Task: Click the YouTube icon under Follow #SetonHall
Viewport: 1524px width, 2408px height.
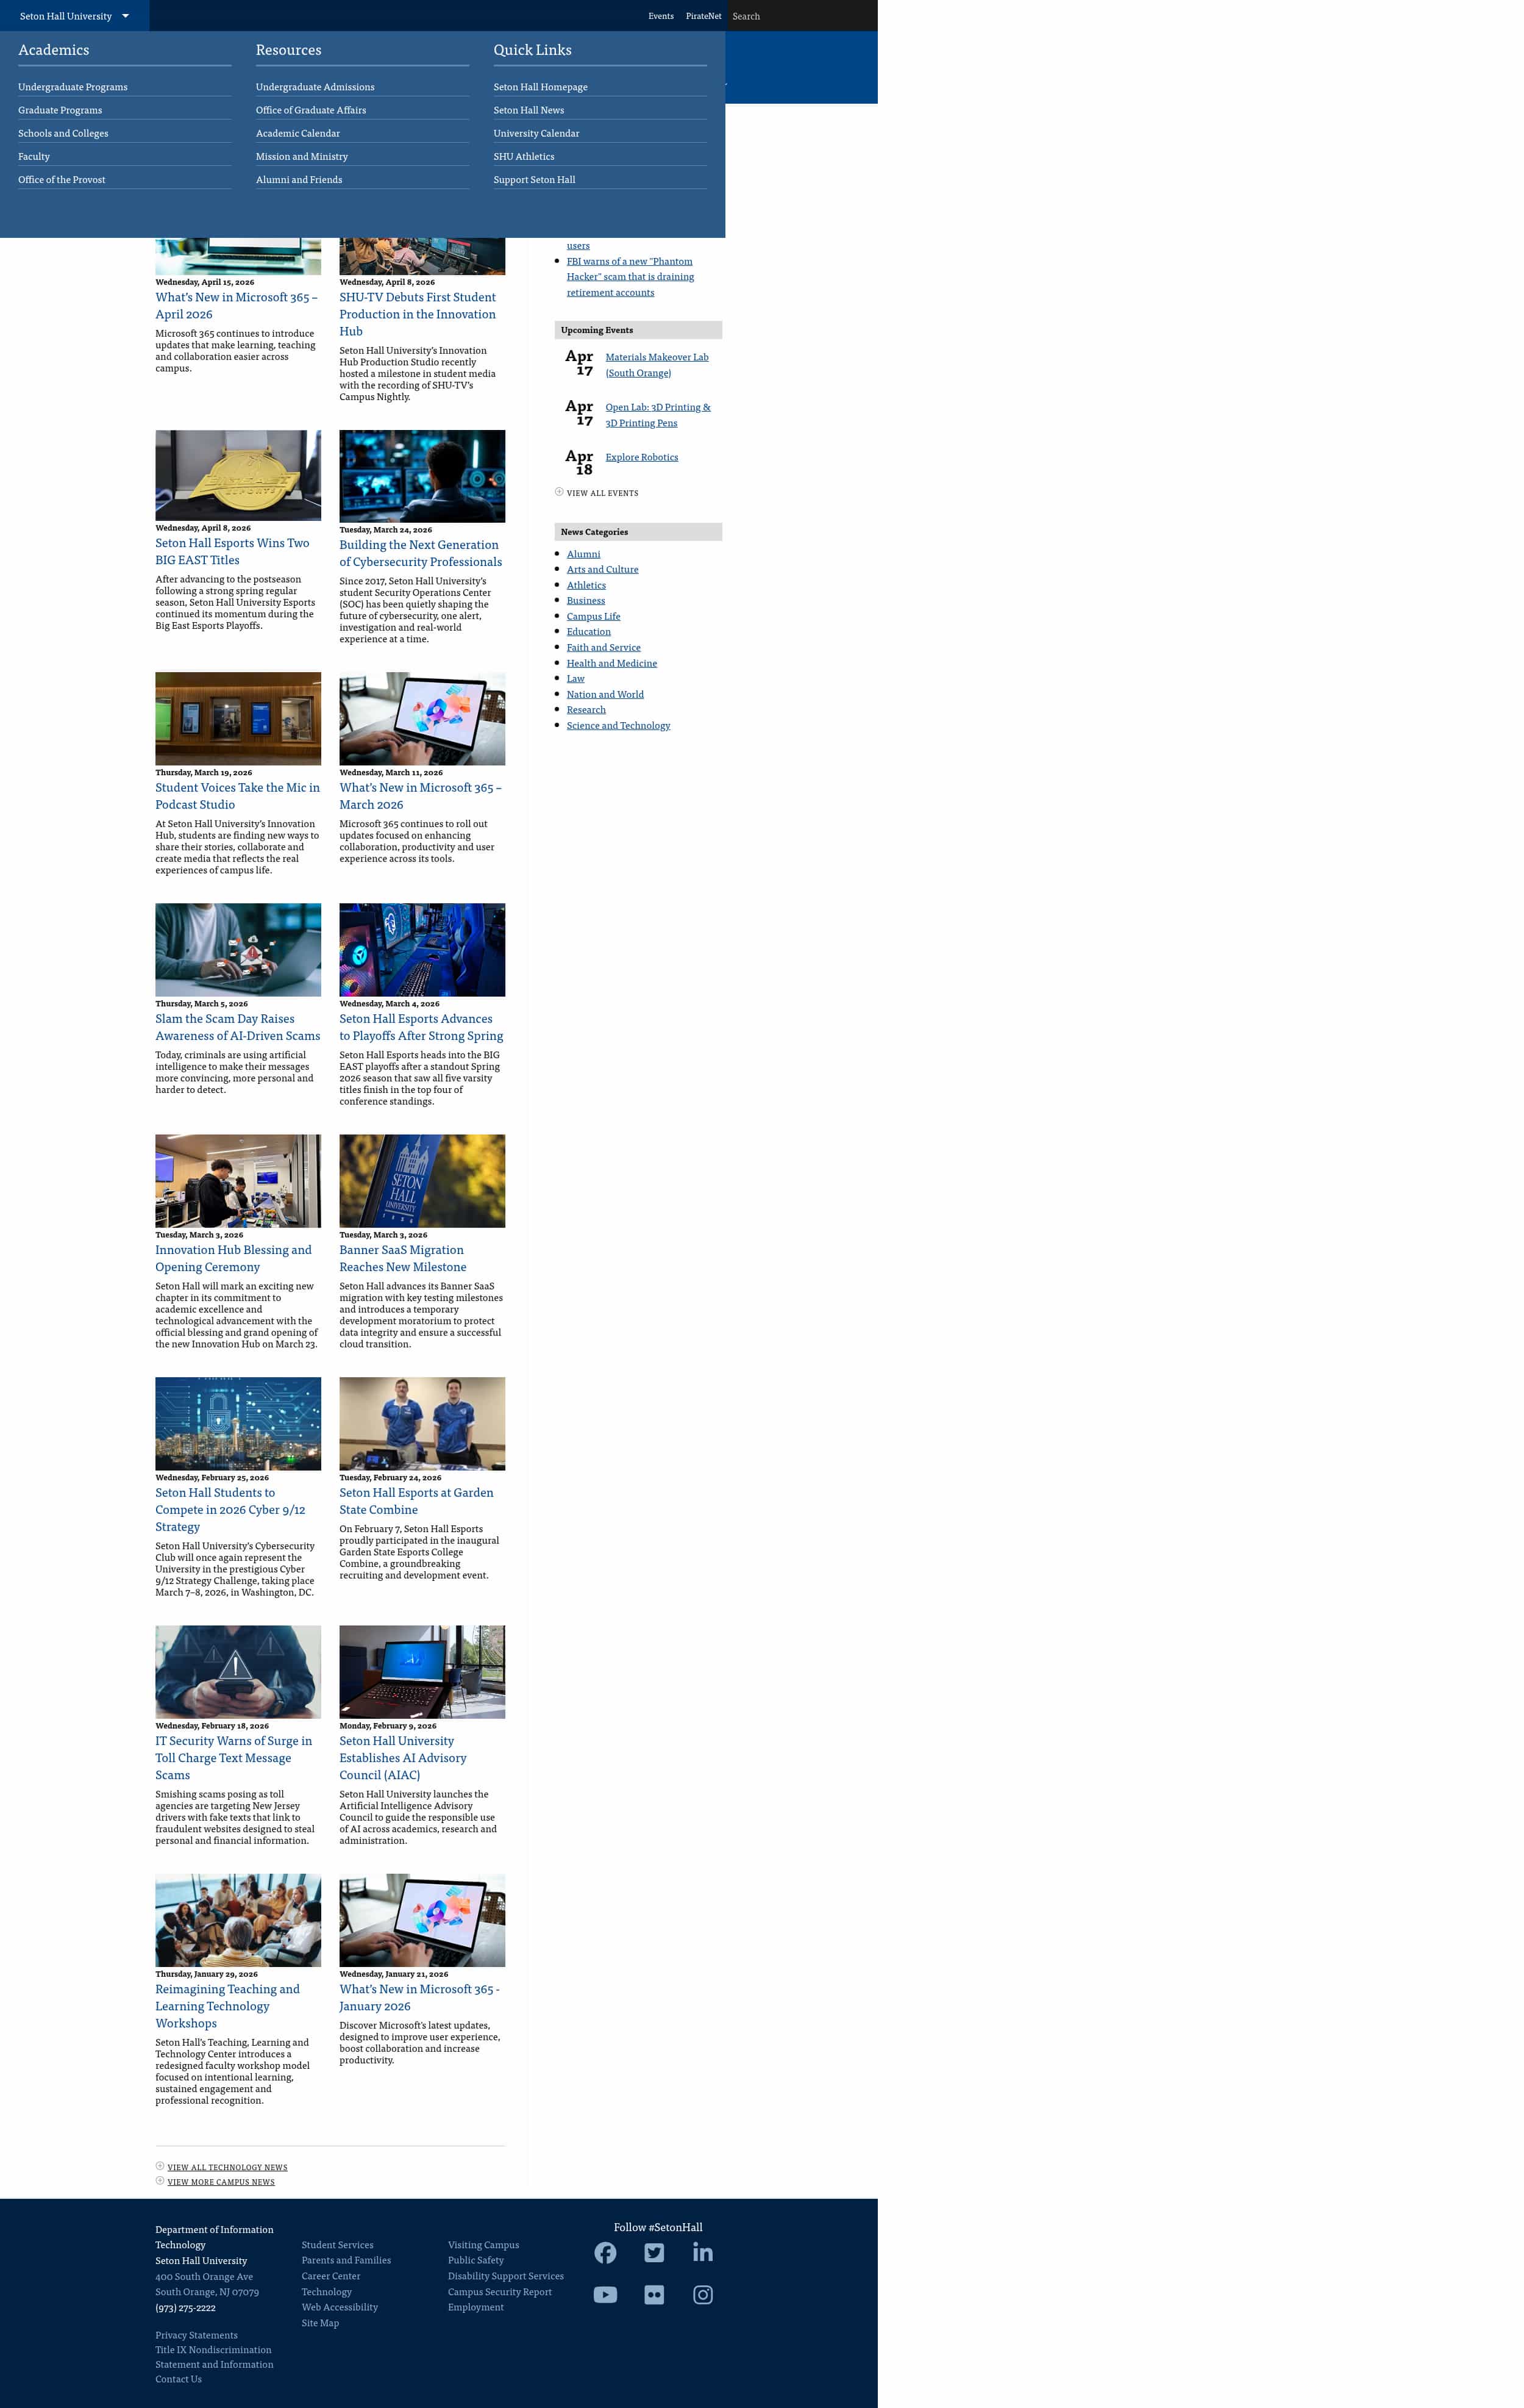Action: (x=605, y=2295)
